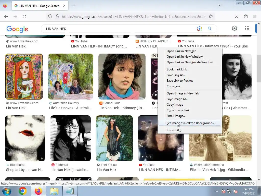Click the HISTORY OF AUSTR... source label

point(154,41)
